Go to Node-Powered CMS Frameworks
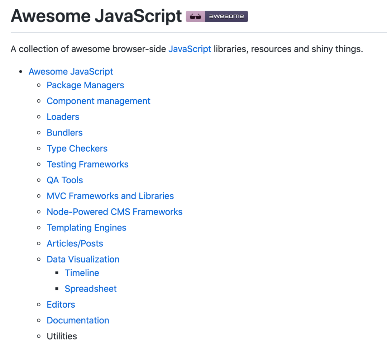The width and height of the screenshot is (387, 341). [x=114, y=212]
